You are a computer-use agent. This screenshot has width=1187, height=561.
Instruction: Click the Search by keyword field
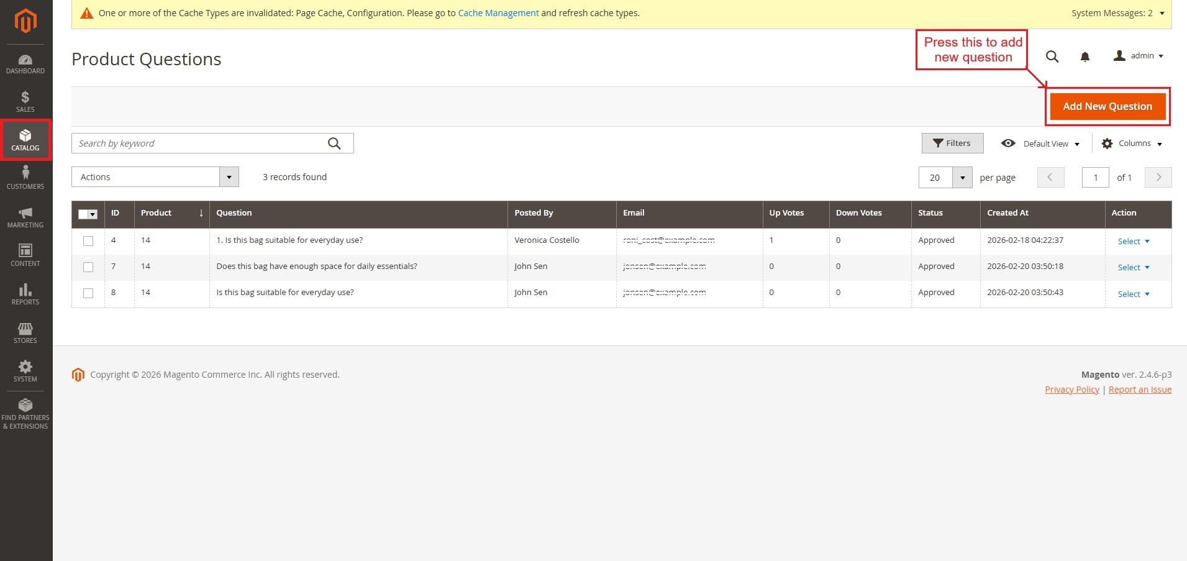(199, 144)
